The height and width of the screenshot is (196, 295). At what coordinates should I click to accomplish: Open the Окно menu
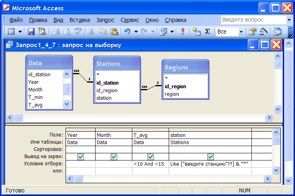[x=152, y=20]
